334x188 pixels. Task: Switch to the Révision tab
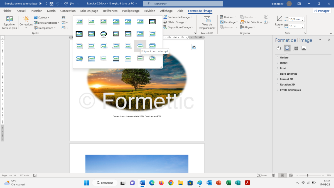click(x=150, y=11)
